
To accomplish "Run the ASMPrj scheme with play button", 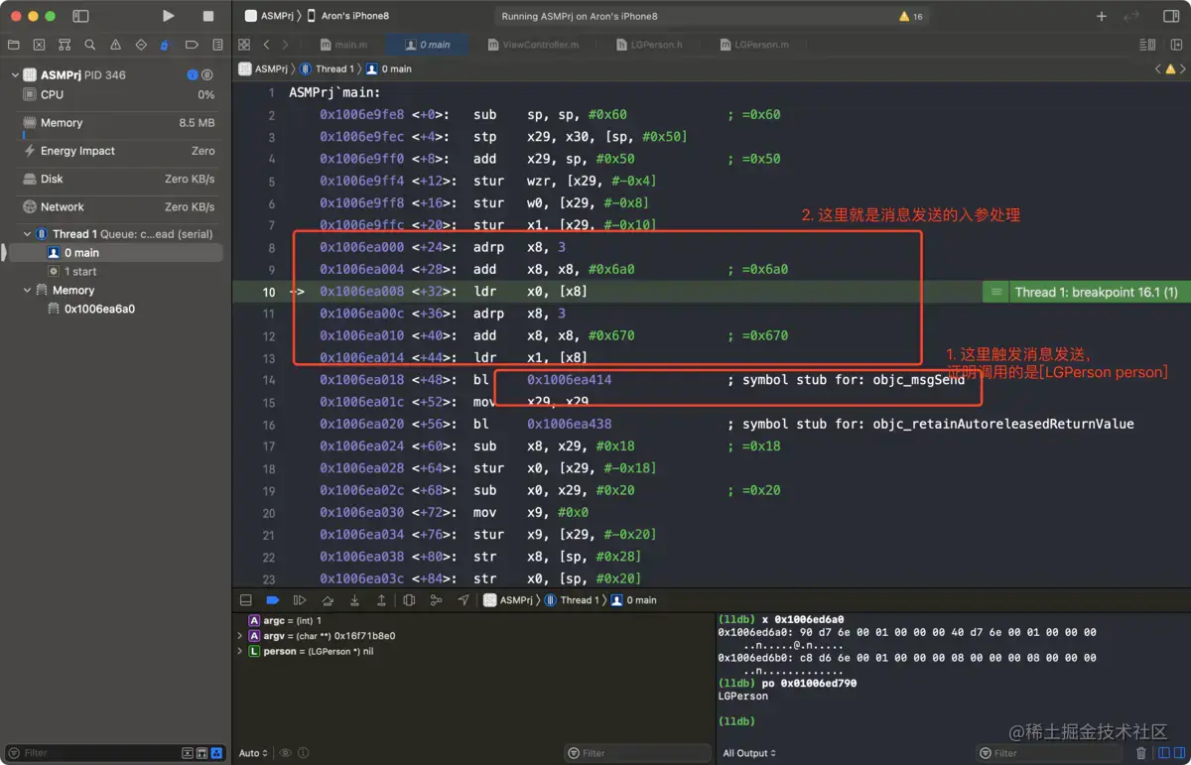I will [168, 16].
